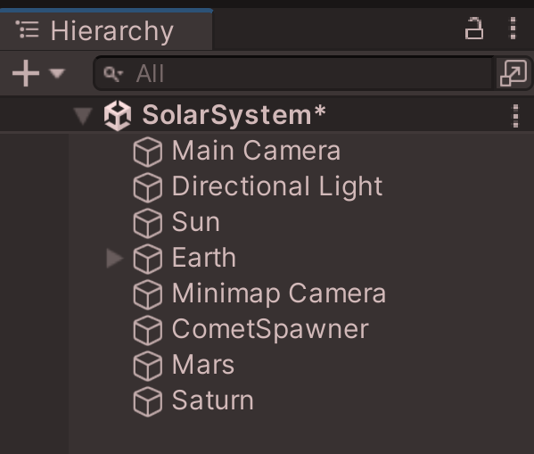Click the plus create object button
The height and width of the screenshot is (454, 534).
click(26, 73)
